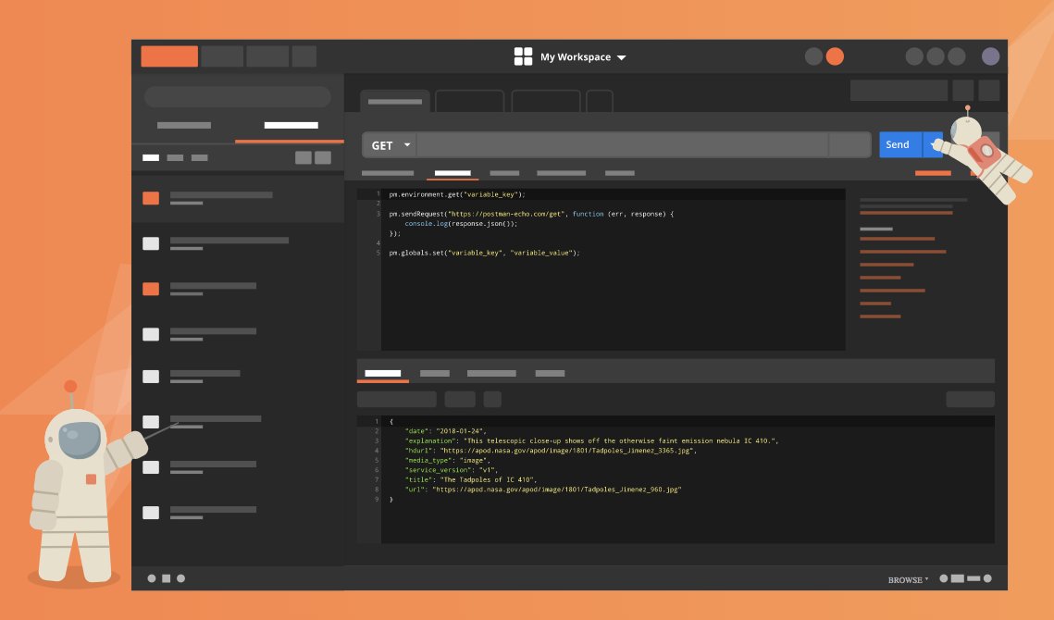Click response line "service_version": "v1"
The width and height of the screenshot is (1054, 620).
tap(451, 470)
